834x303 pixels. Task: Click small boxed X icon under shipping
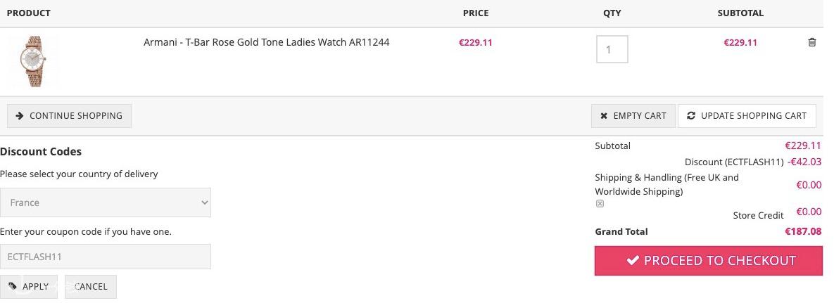coord(600,204)
